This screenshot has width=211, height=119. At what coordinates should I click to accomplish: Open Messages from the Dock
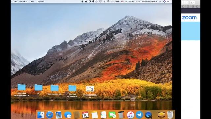point(68,115)
